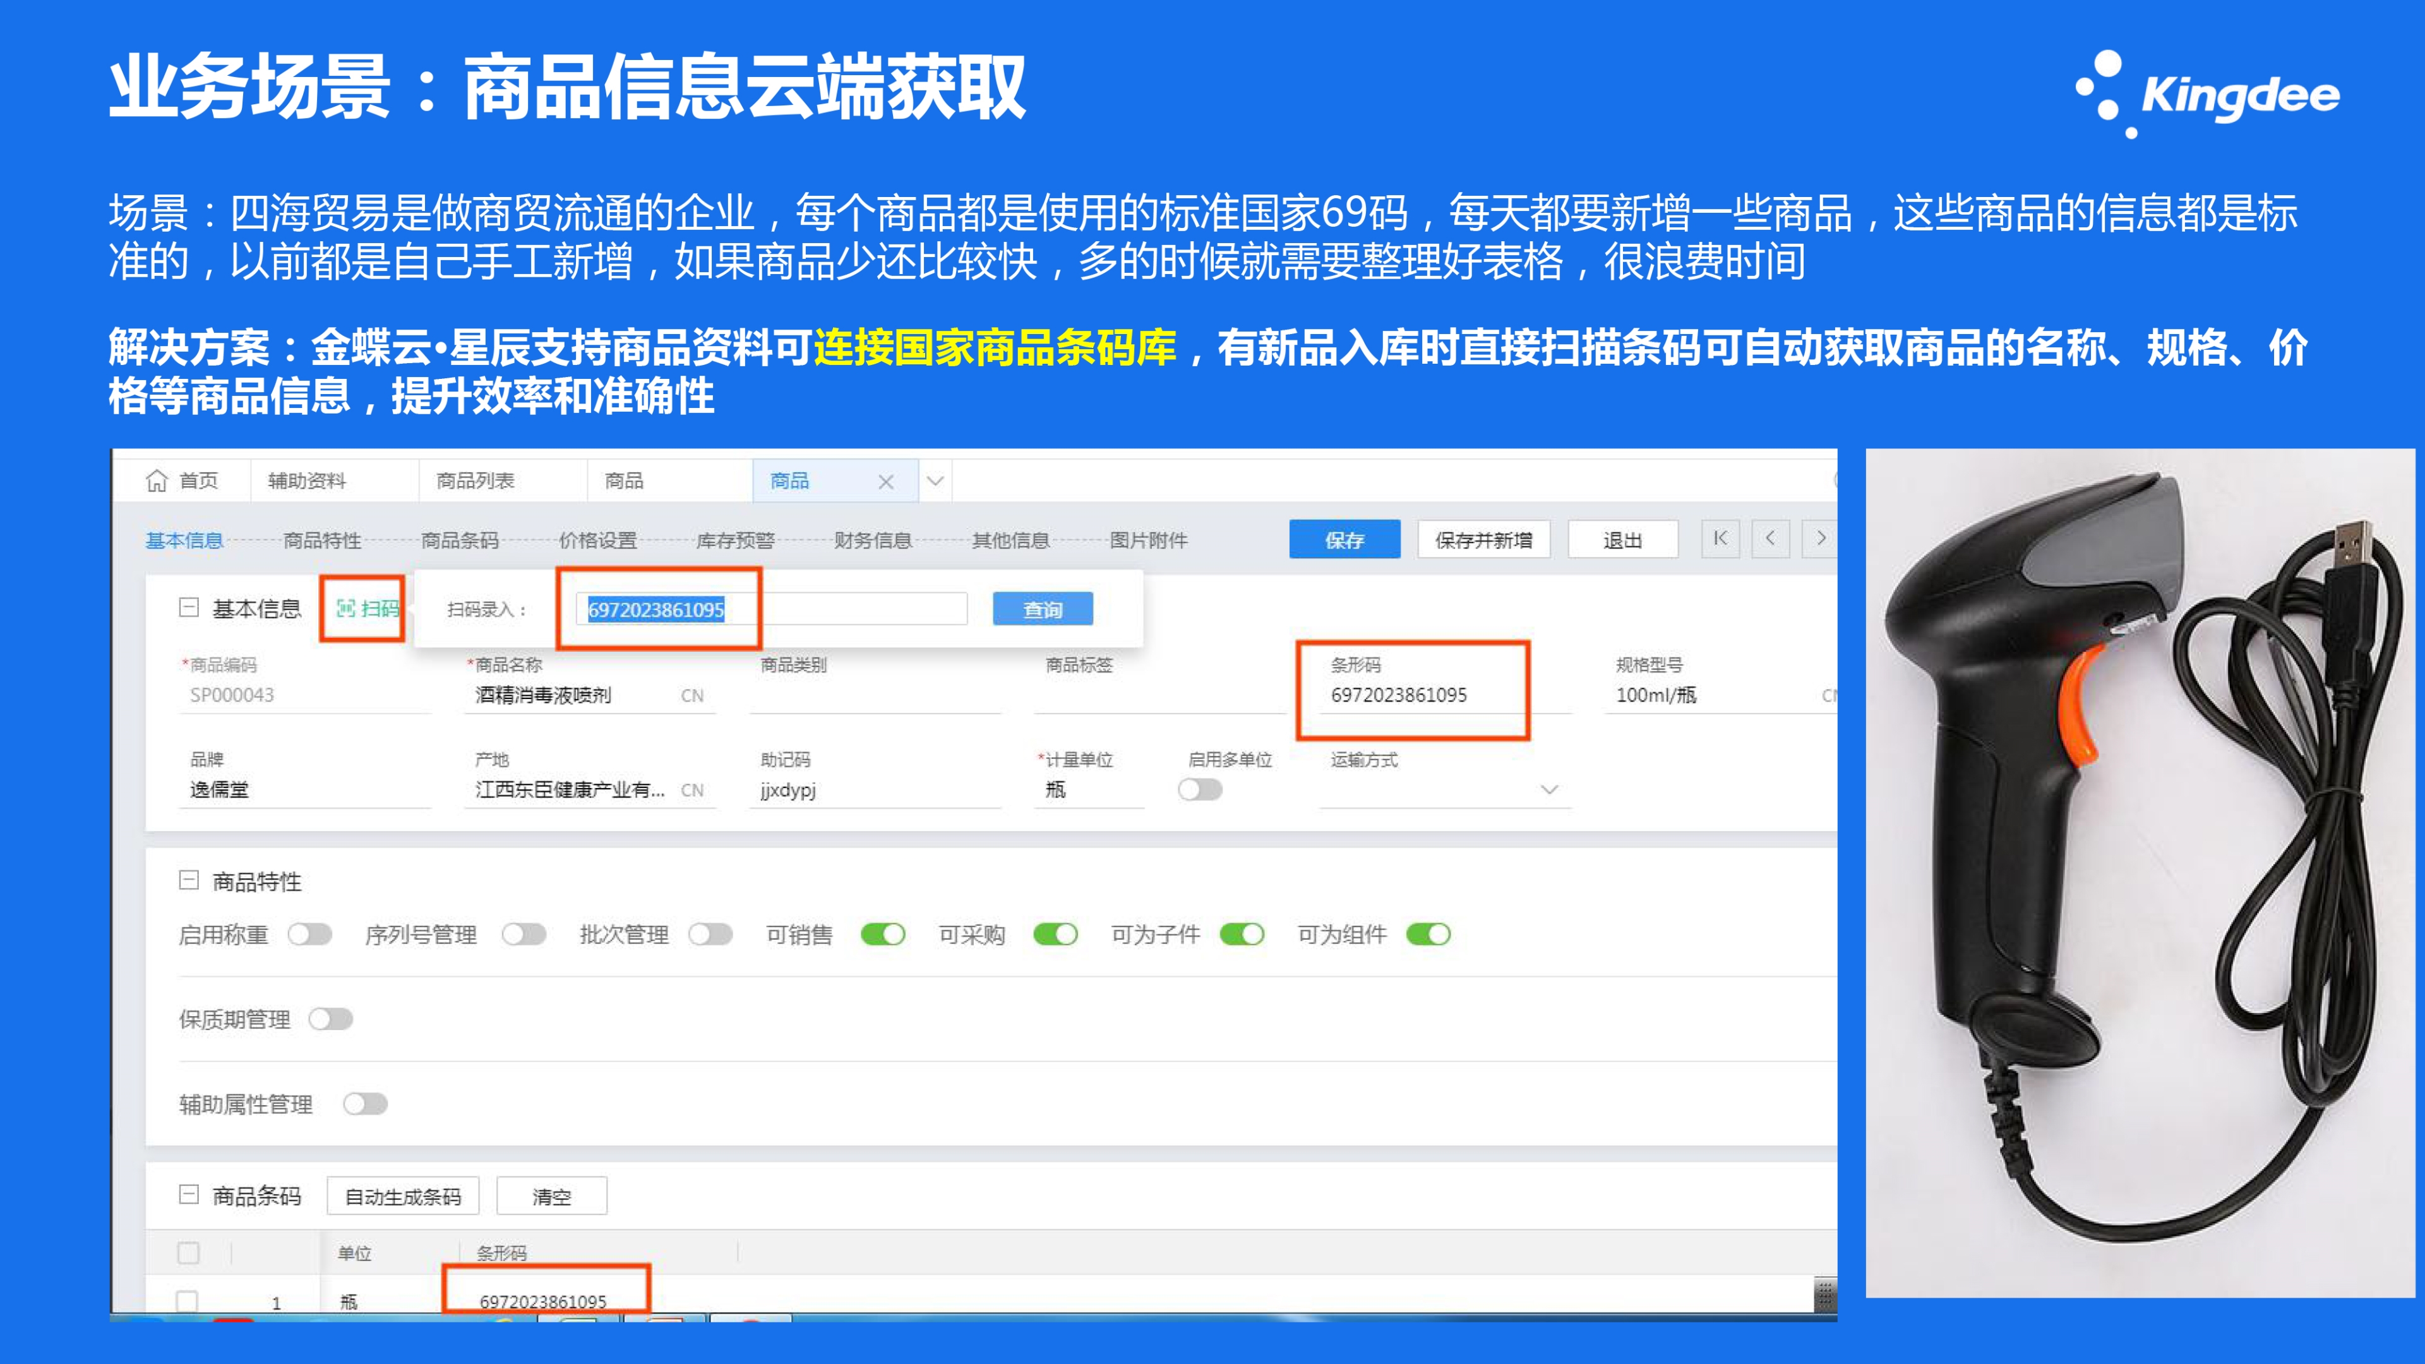Screen dimensions: 2425x1364
Task: Collapse the 基本信息 section
Action: point(188,608)
